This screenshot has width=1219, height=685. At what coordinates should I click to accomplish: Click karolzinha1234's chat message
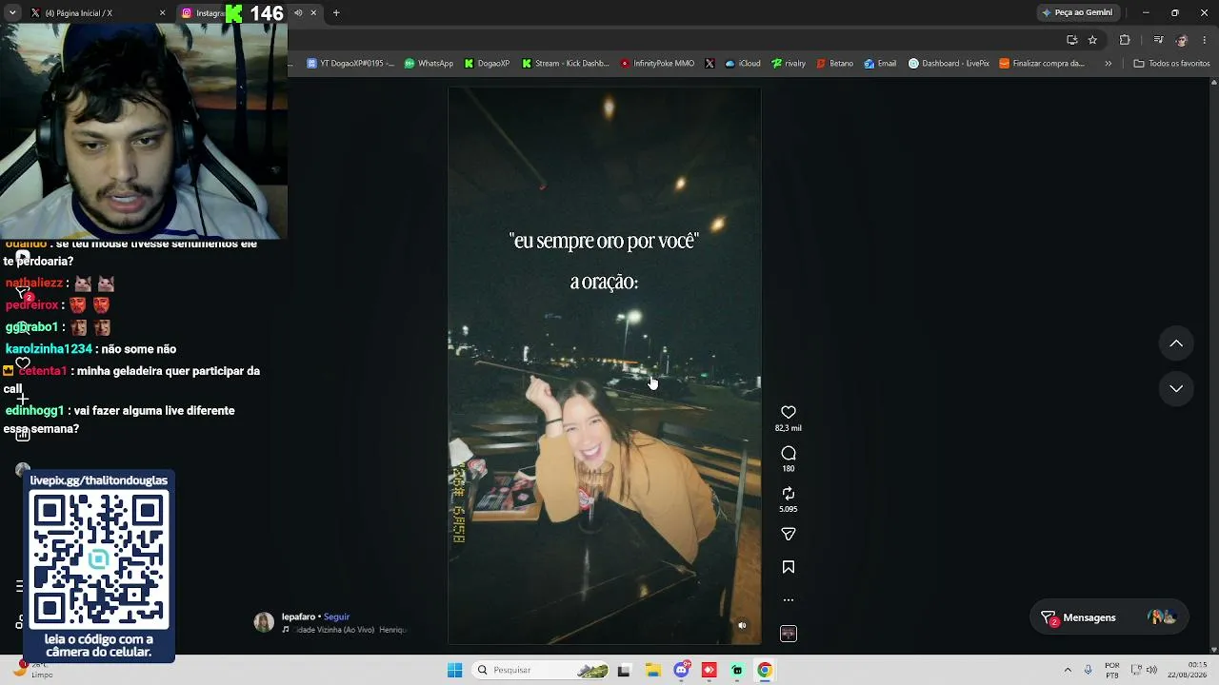tap(90, 349)
